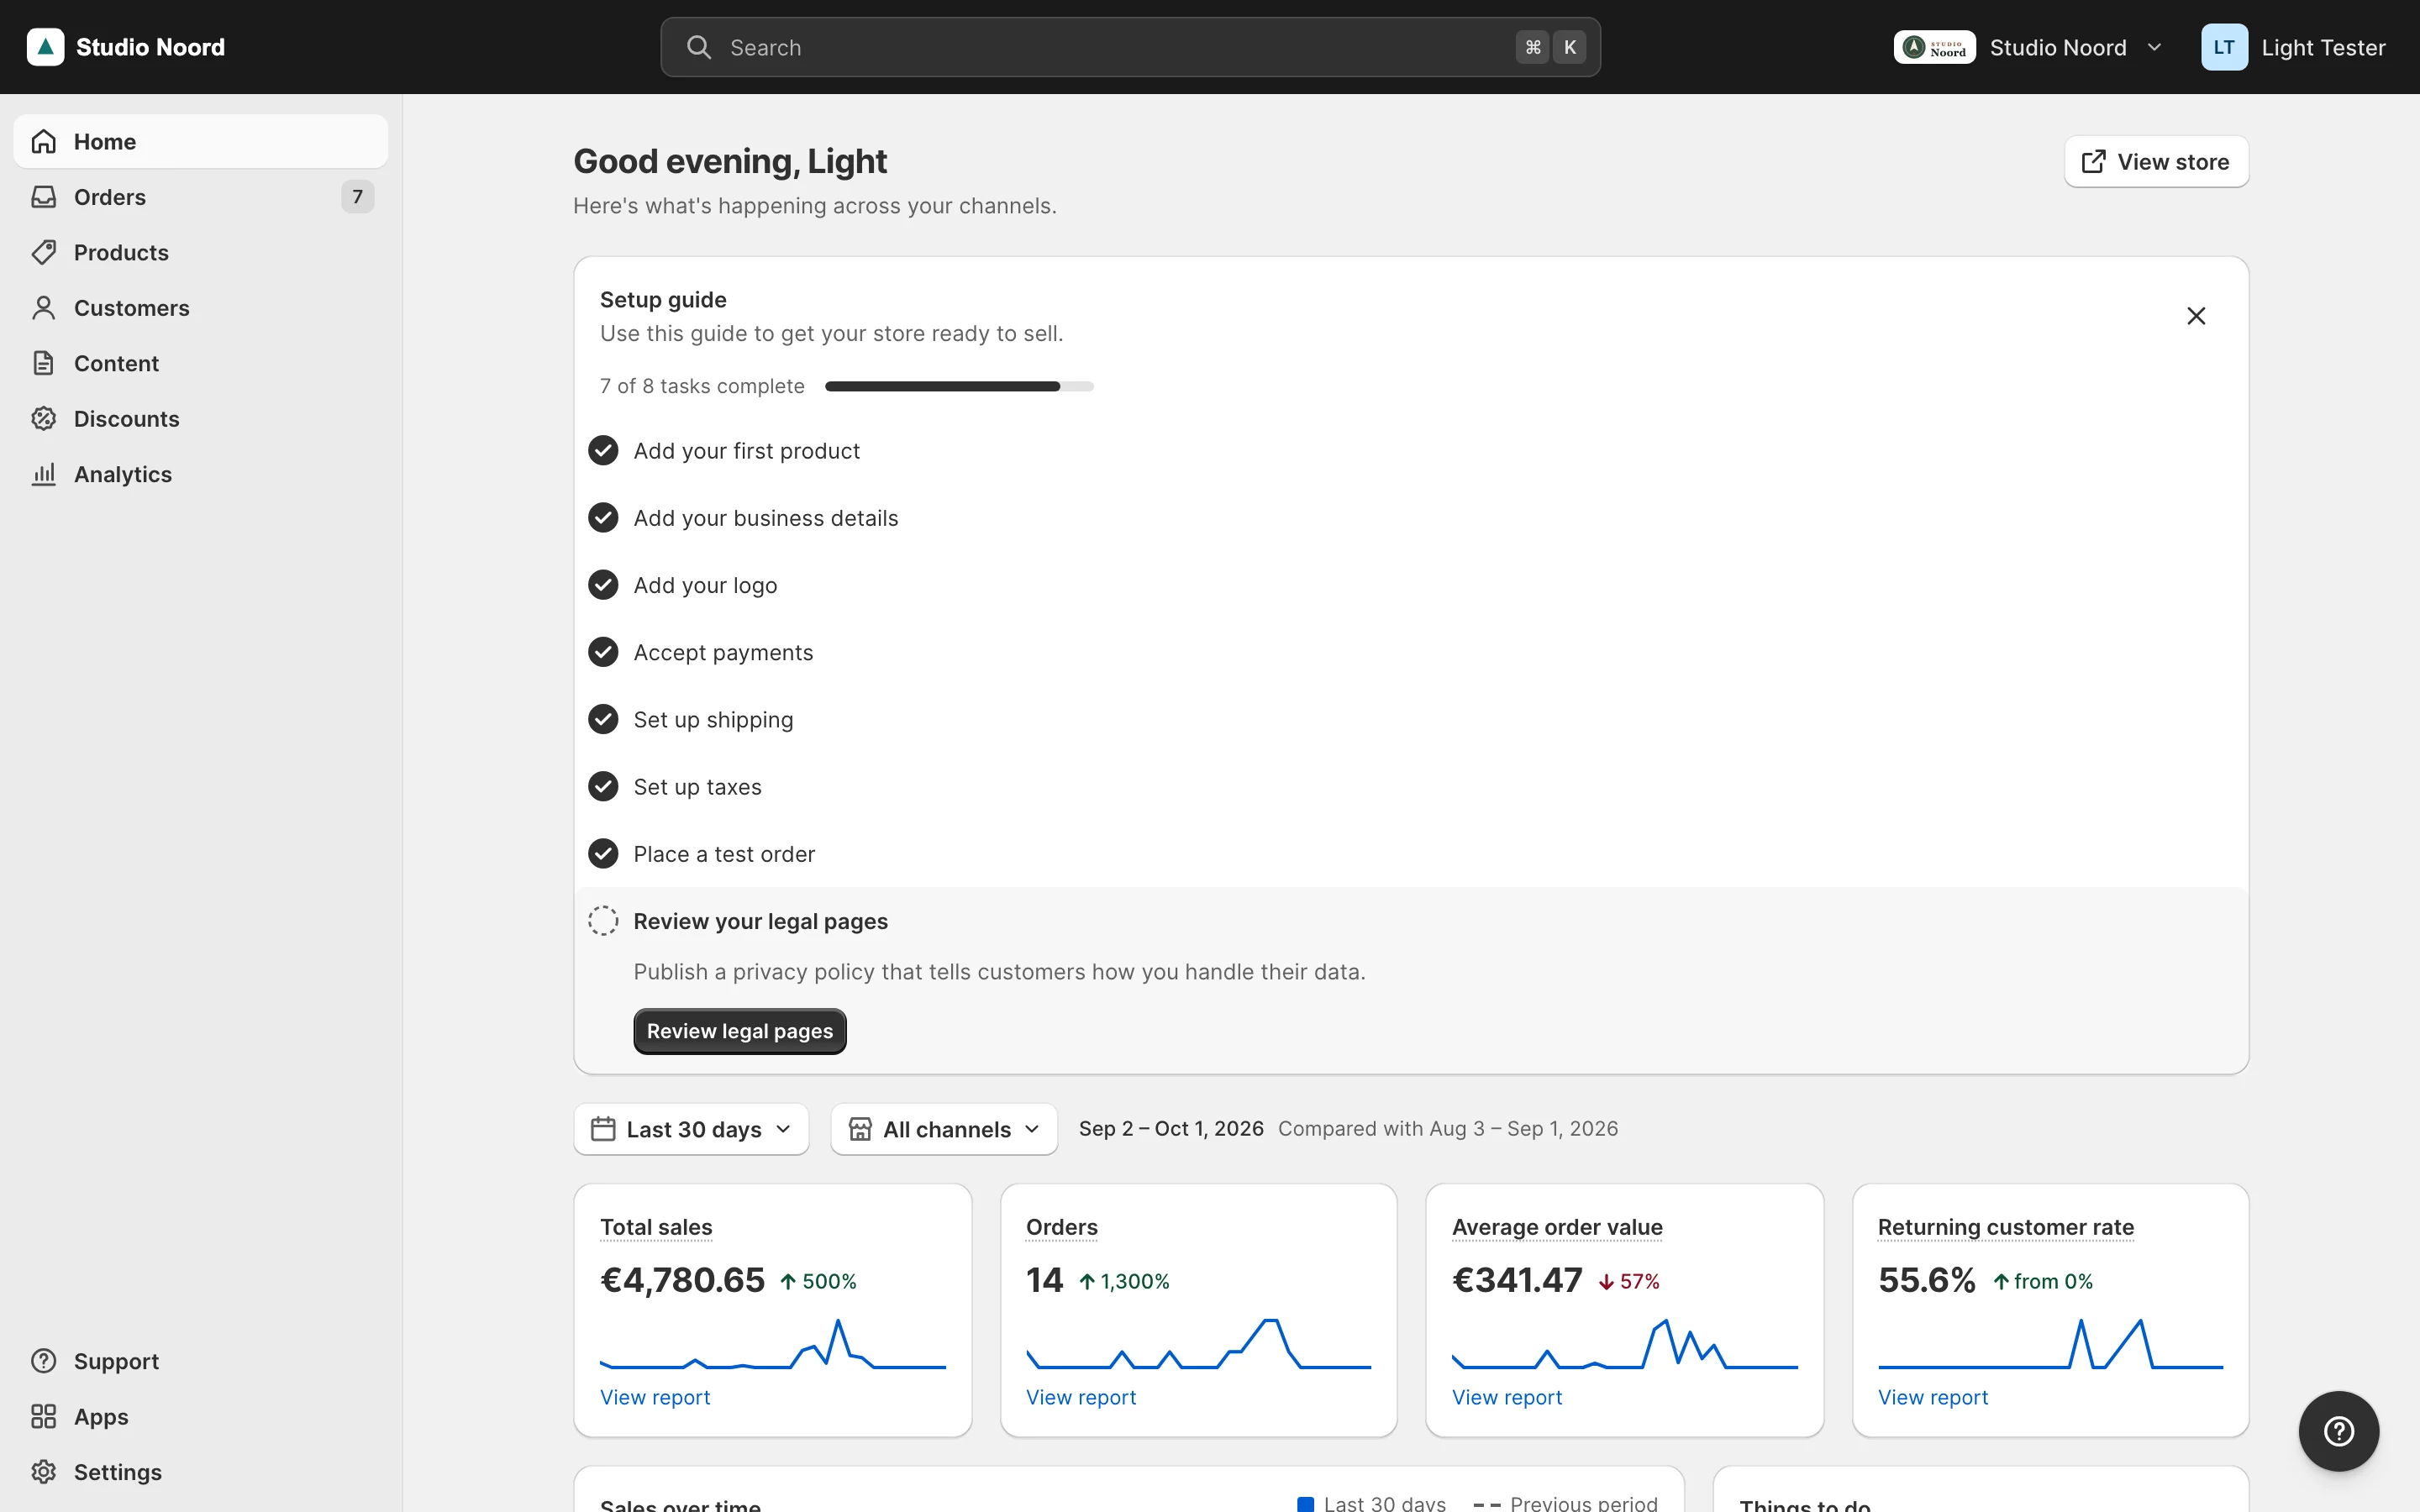Click the ⌘ K shortcut hint
Image resolution: width=2420 pixels, height=1512 pixels.
pos(1550,47)
